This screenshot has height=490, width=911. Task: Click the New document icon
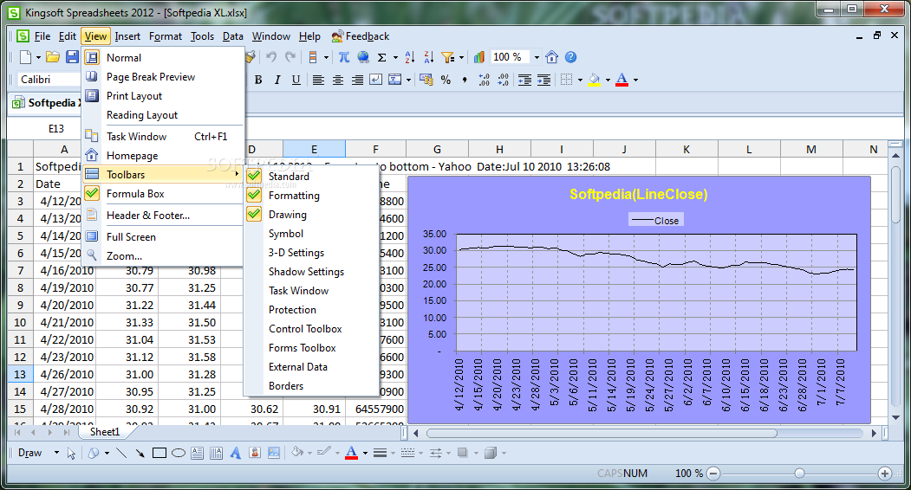[x=25, y=57]
